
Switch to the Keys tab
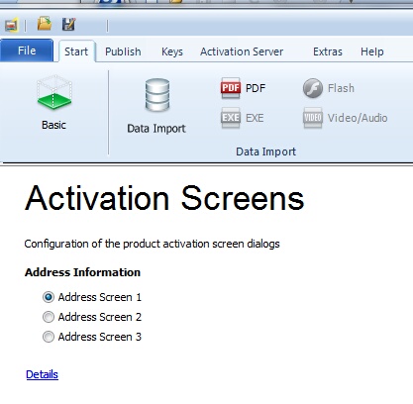172,51
